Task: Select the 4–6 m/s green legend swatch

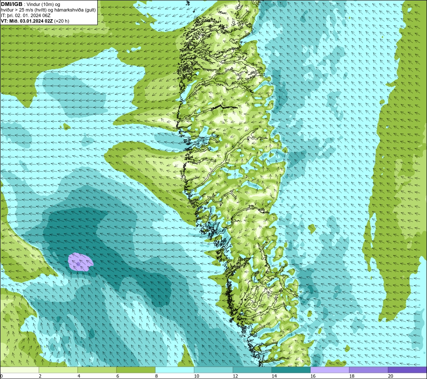Action: pyautogui.click(x=97, y=370)
